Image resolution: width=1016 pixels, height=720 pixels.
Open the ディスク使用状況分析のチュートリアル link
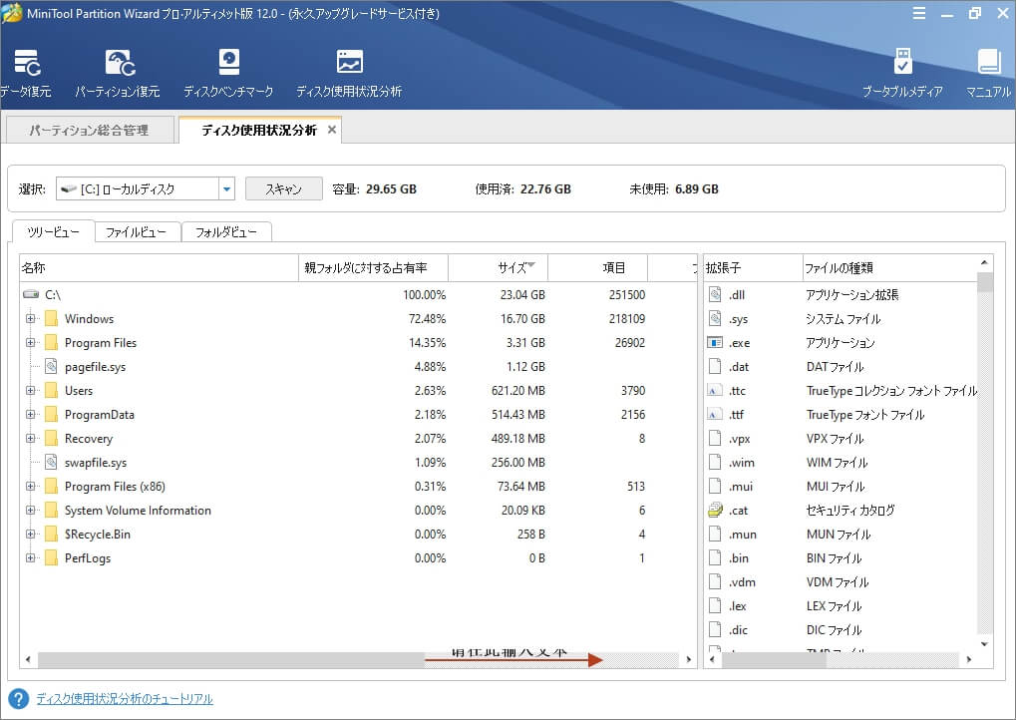(125, 699)
